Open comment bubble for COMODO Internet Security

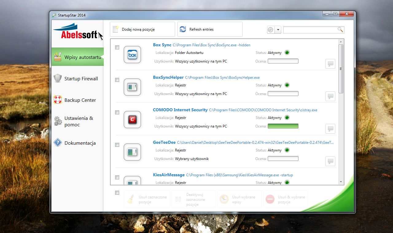click(x=330, y=129)
